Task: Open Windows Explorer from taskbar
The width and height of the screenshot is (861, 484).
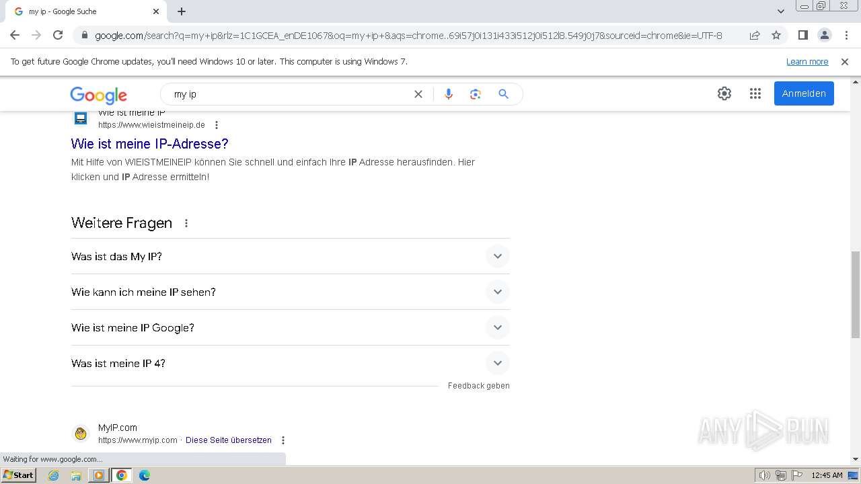Action: 76,475
